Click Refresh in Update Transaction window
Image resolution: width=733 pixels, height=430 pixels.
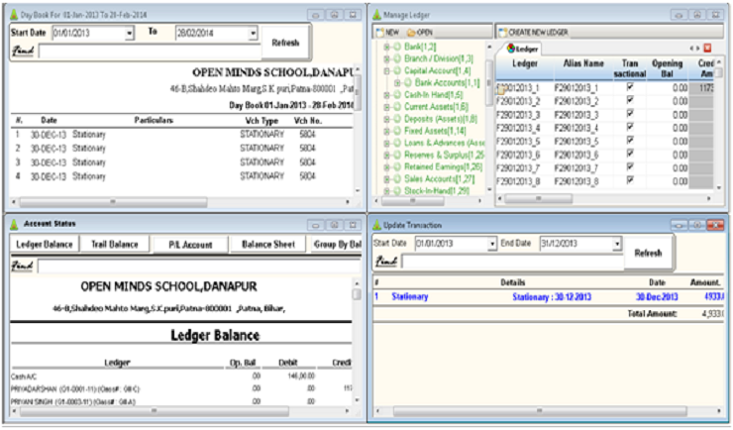(648, 253)
